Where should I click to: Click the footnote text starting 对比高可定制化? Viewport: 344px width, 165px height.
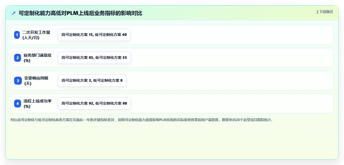[x=141, y=120]
